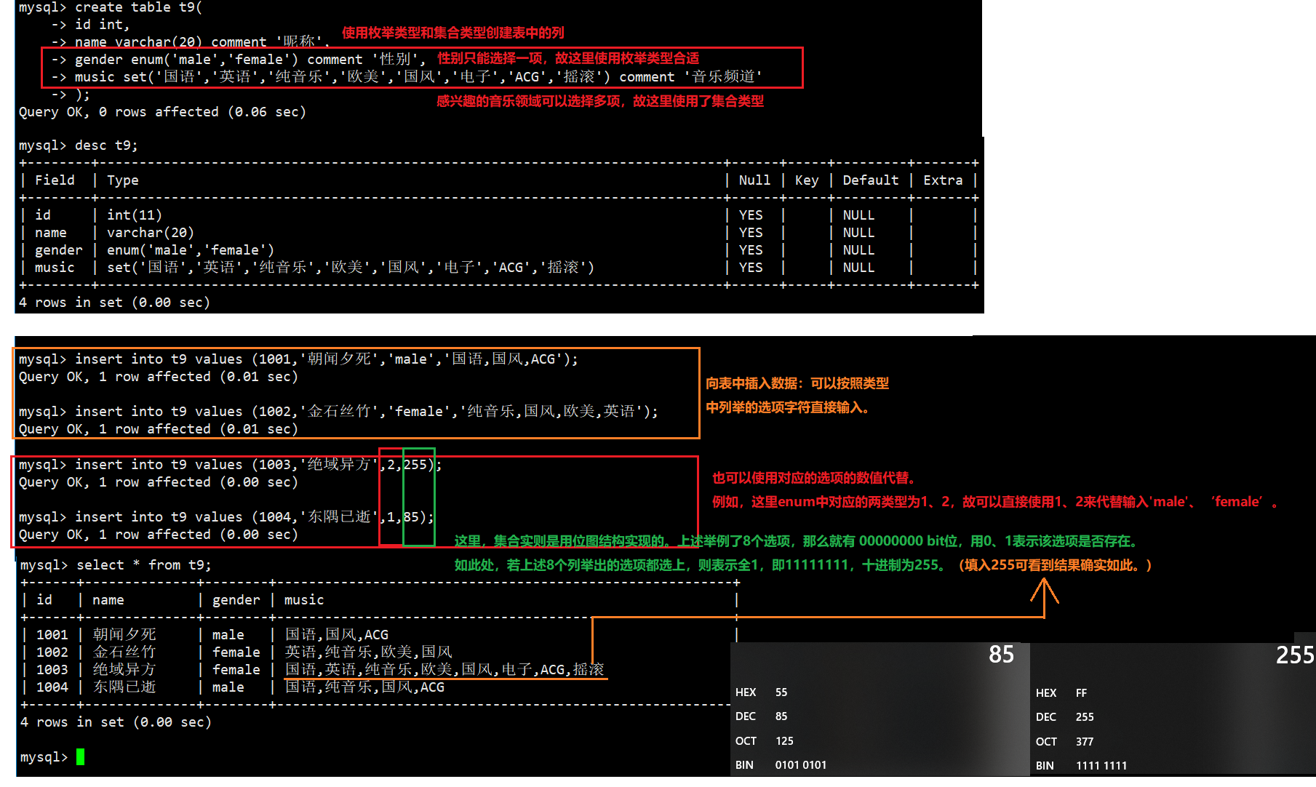Select the BIN 1111 1111 row

point(1082,766)
